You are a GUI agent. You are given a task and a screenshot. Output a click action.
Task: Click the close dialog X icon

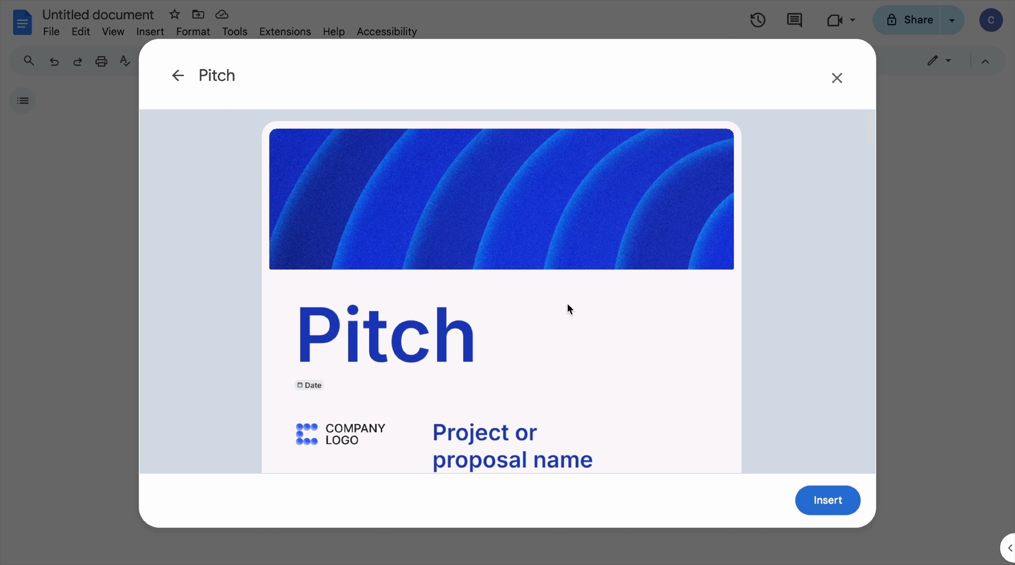[837, 77]
